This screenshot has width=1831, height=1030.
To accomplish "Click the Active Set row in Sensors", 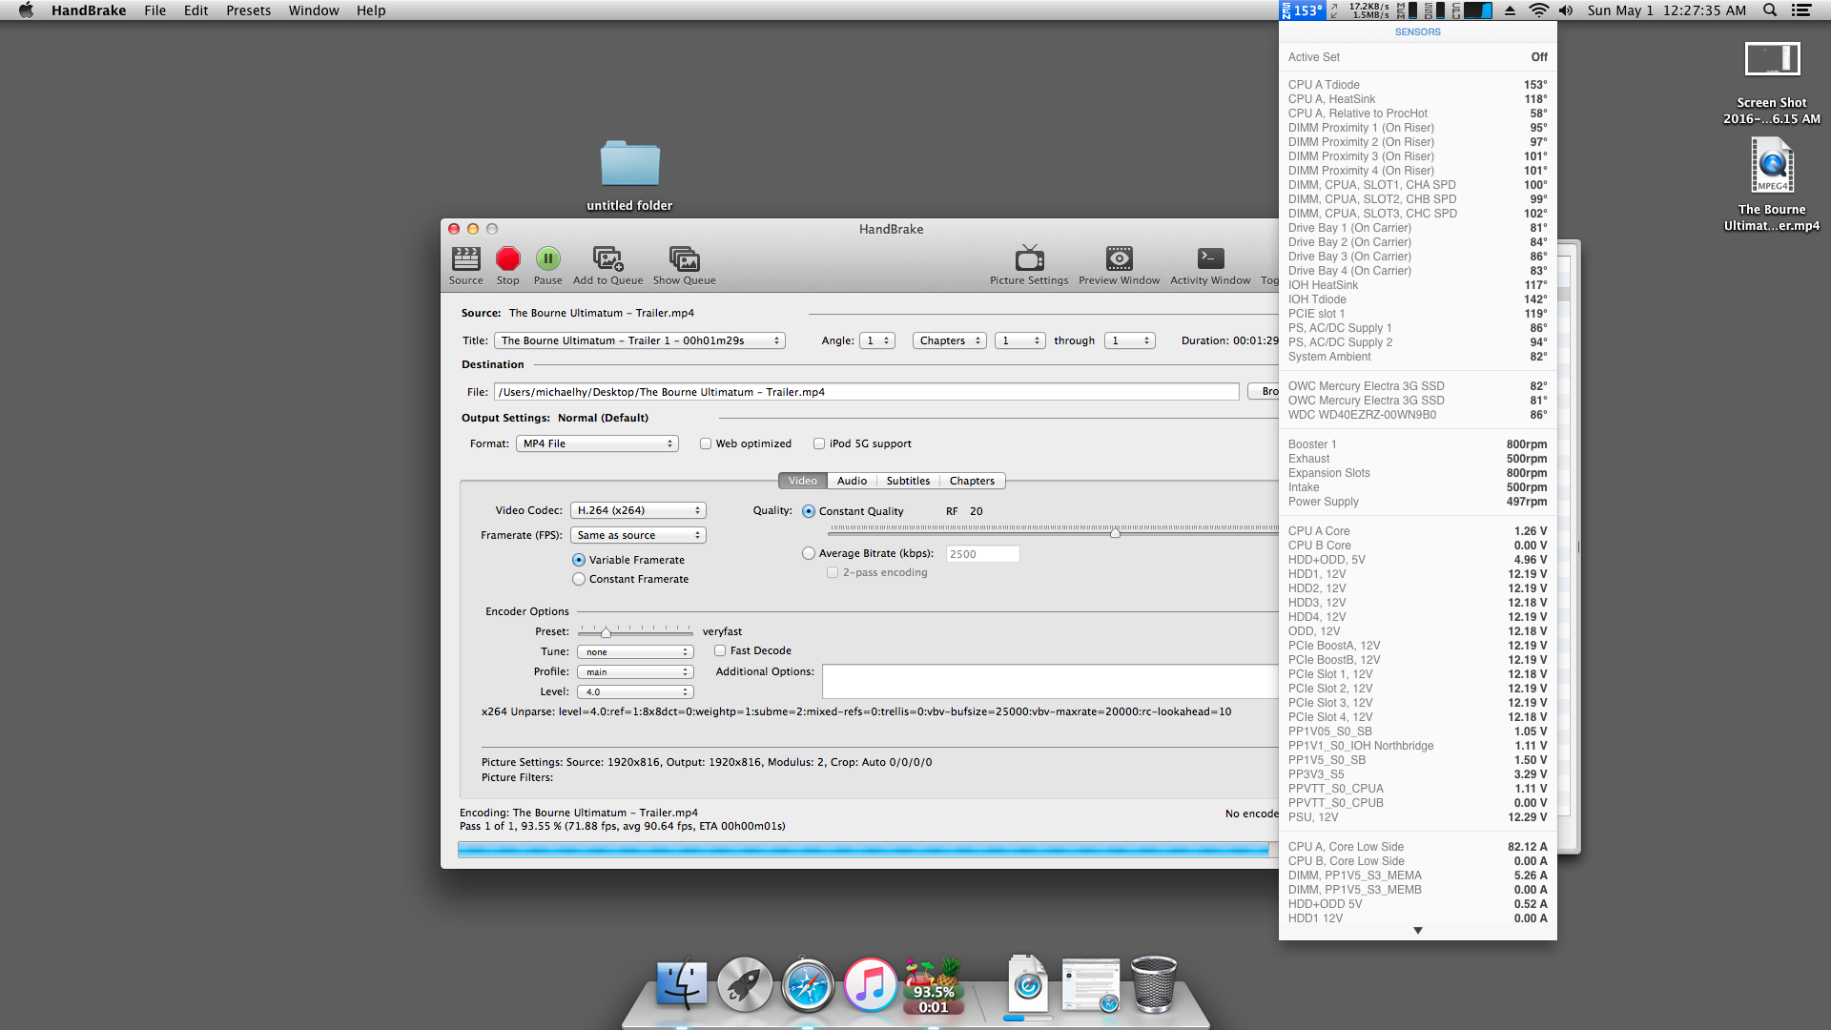I will pyautogui.click(x=1417, y=57).
